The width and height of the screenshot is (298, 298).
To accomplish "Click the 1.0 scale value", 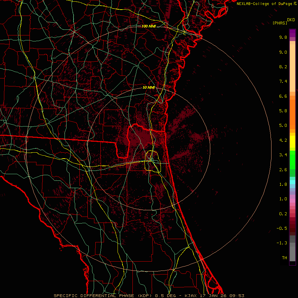I will (283, 199).
